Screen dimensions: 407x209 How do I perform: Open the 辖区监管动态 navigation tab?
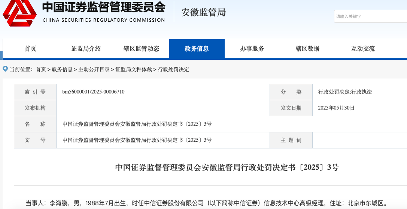[x=142, y=49]
